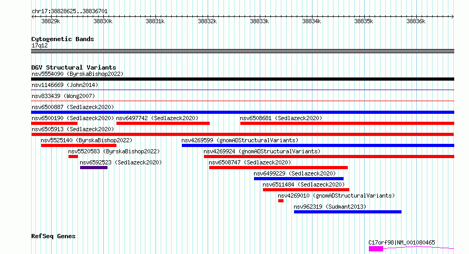Open the nsv4269599 (gnomADStructuralVariants) label

240,140
